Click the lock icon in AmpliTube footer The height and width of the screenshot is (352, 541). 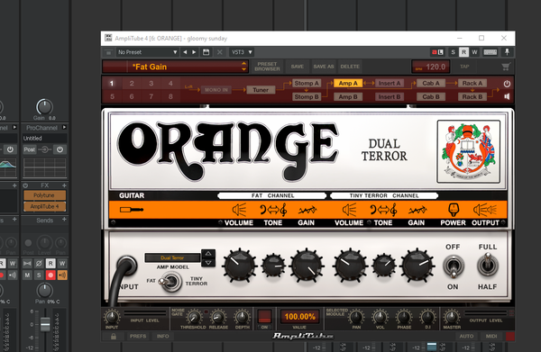click(x=114, y=336)
